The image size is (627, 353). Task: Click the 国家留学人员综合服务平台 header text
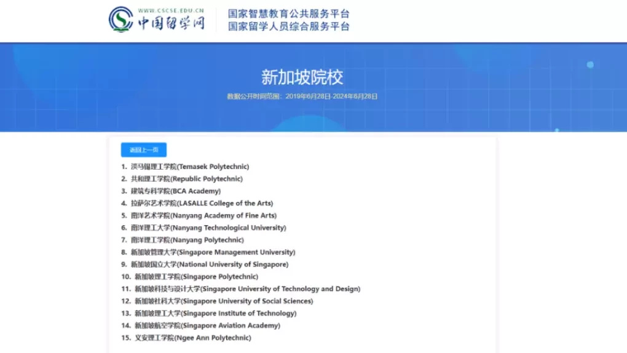point(289,26)
